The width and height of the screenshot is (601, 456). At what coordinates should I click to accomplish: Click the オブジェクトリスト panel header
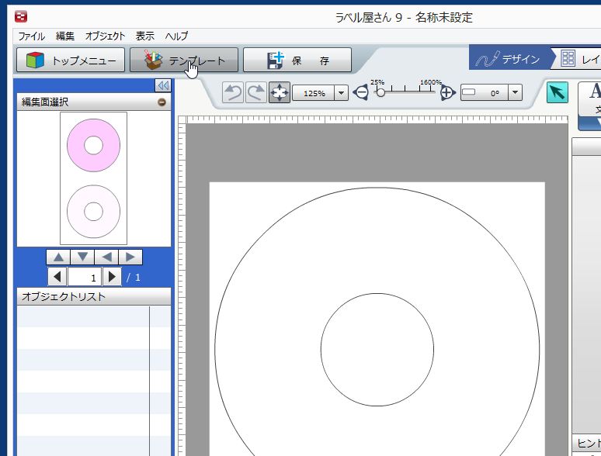coord(94,297)
